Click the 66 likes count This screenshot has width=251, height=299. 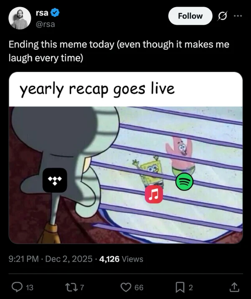tap(139, 288)
